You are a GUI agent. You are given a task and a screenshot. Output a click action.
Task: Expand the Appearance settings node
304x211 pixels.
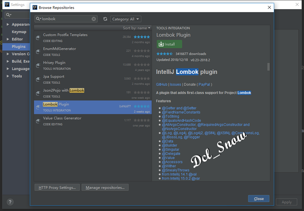[8, 24]
